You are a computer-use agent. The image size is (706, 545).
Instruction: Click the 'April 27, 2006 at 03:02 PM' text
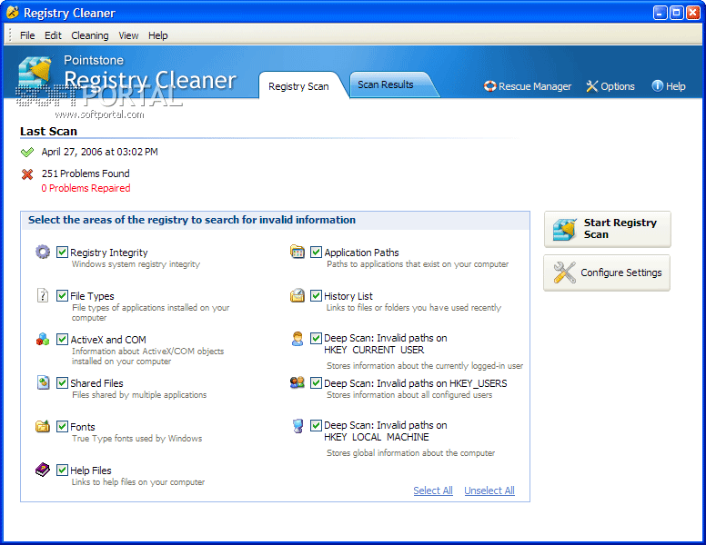coord(99,152)
